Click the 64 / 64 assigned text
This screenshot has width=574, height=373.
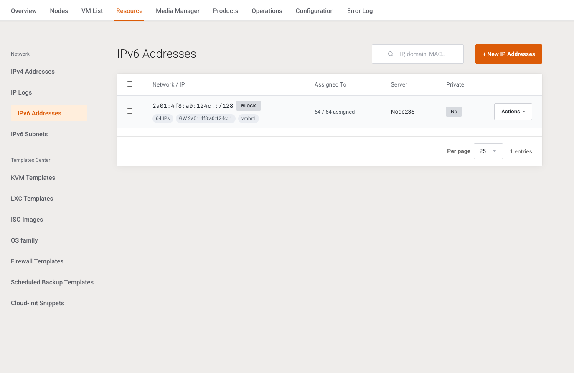tap(335, 112)
